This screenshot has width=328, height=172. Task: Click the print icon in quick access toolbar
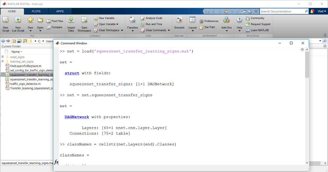[x=244, y=11]
